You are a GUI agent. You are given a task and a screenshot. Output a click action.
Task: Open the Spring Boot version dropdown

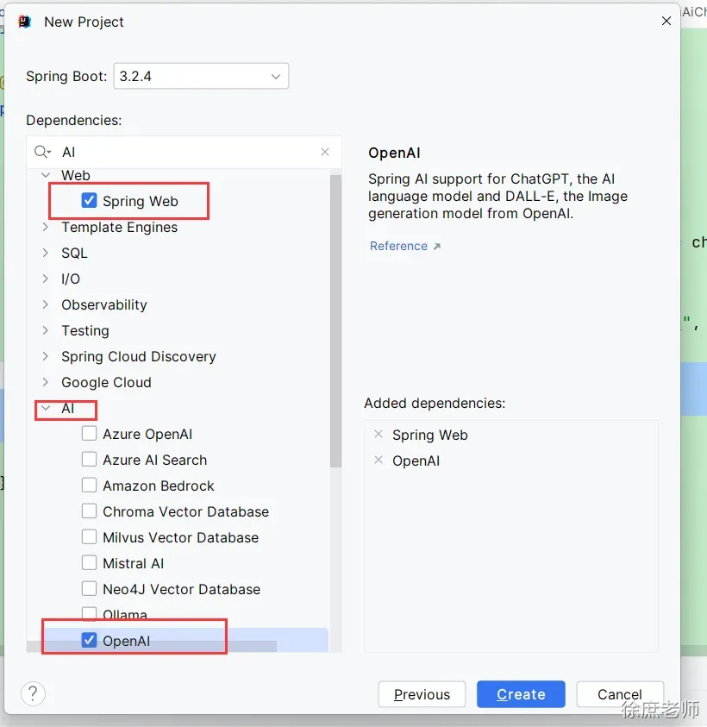[201, 76]
